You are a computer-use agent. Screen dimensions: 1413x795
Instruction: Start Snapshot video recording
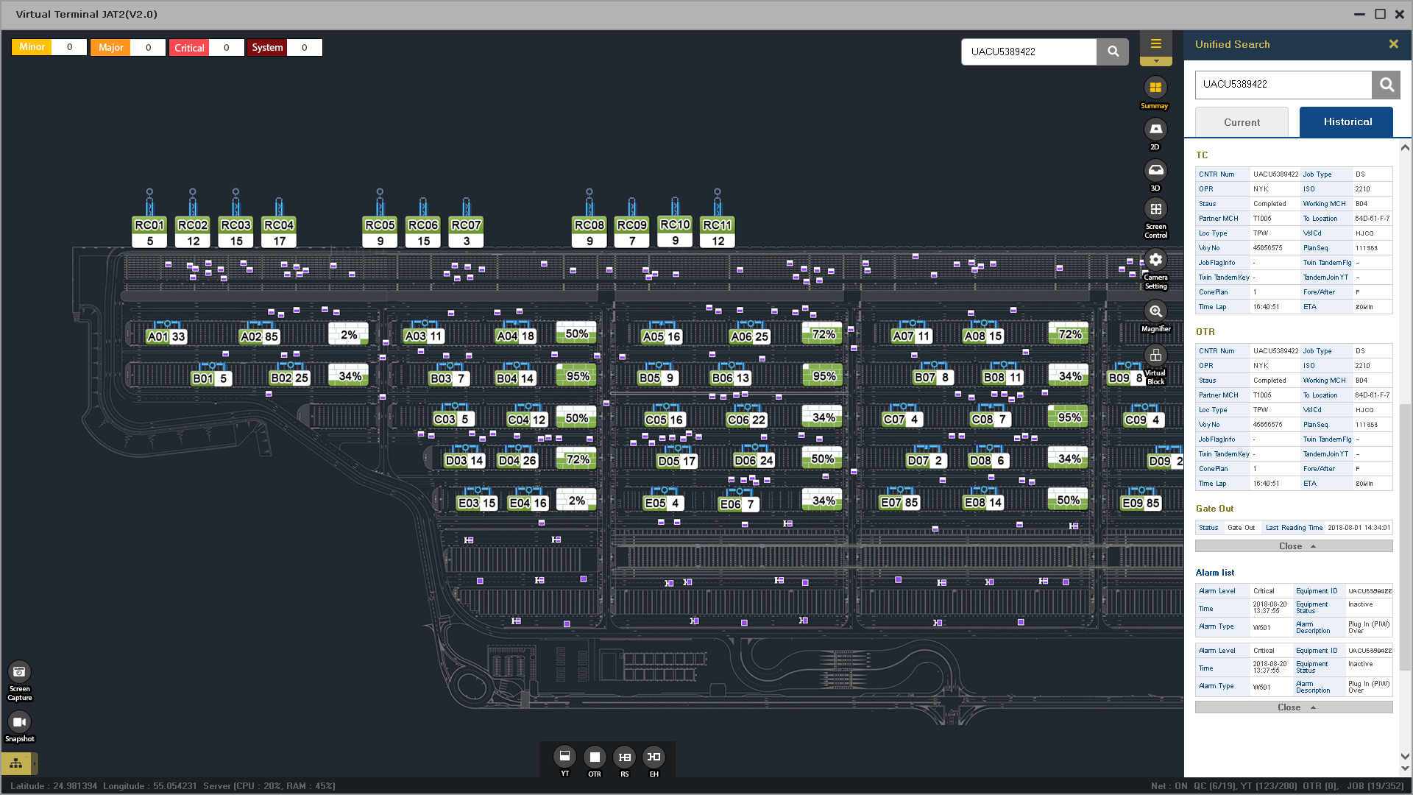[19, 722]
